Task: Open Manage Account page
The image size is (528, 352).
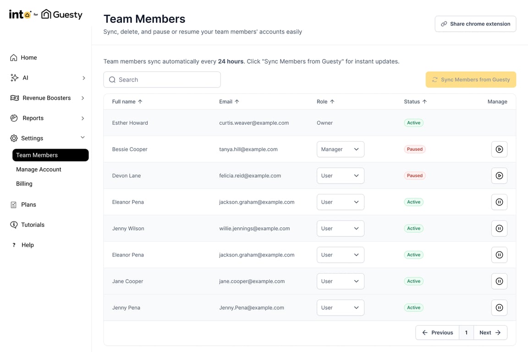Action: coord(38,170)
